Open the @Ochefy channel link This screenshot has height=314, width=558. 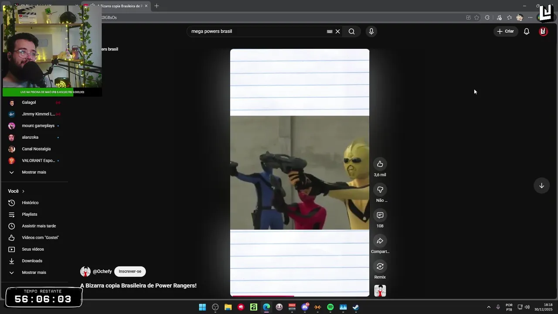102,271
